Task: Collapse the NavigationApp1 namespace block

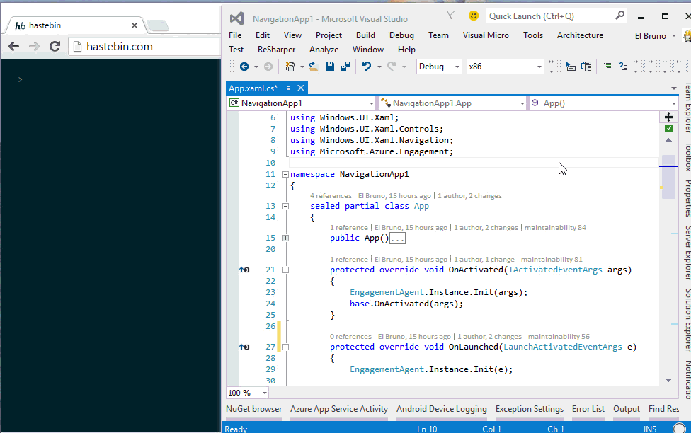Action: [x=285, y=174]
